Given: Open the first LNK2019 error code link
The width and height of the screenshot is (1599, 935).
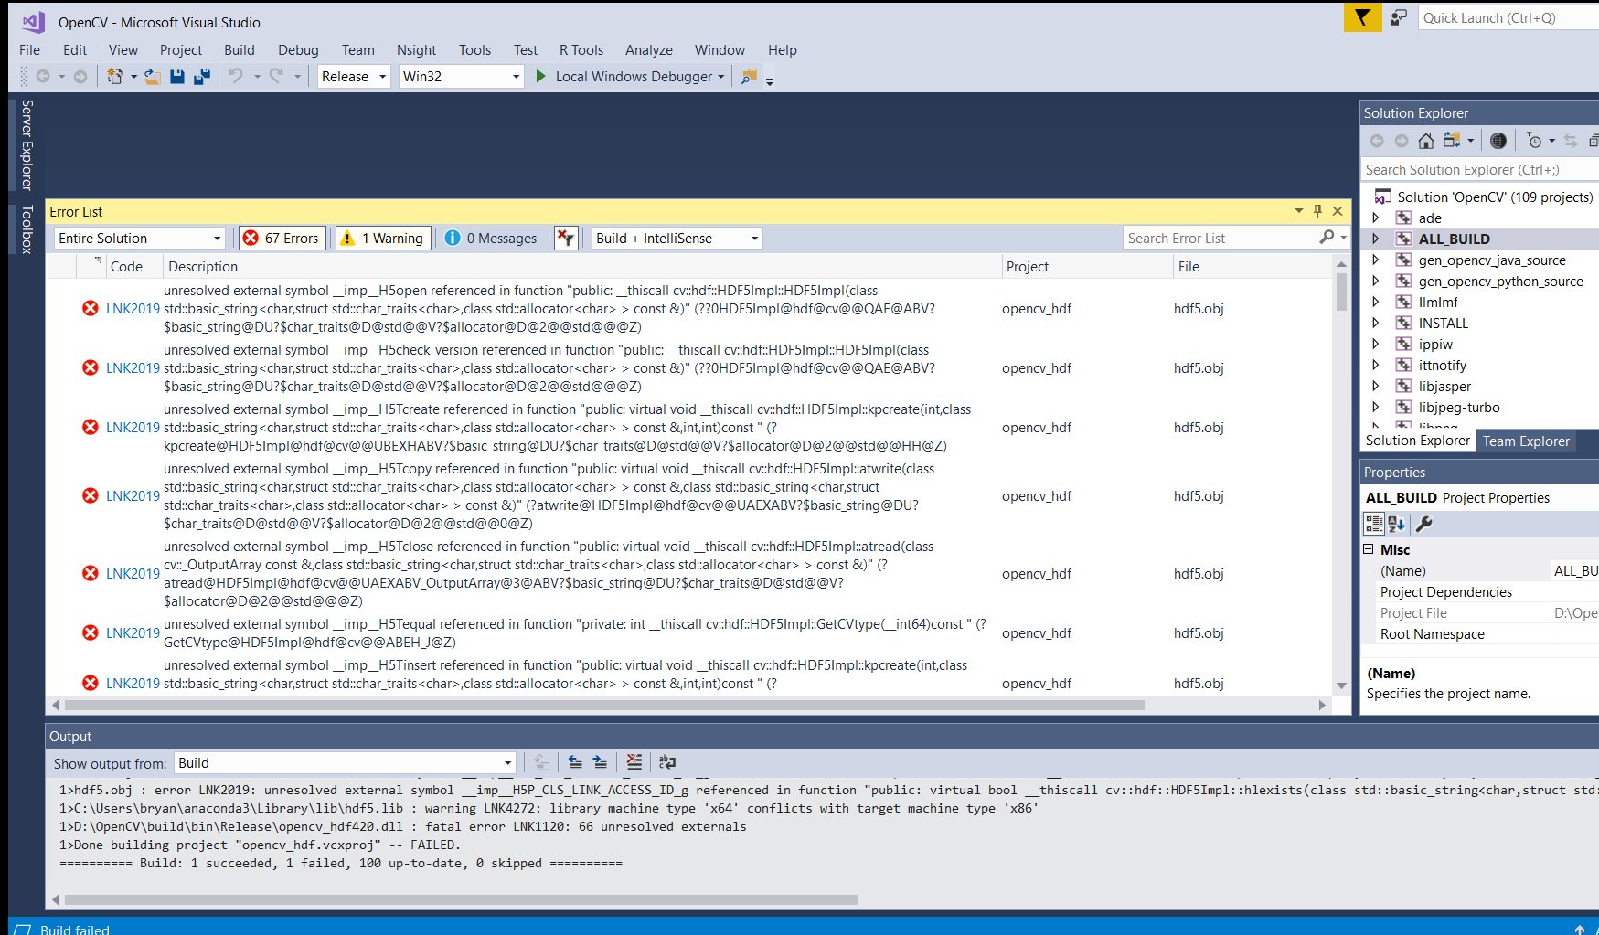Looking at the screenshot, I should [133, 309].
